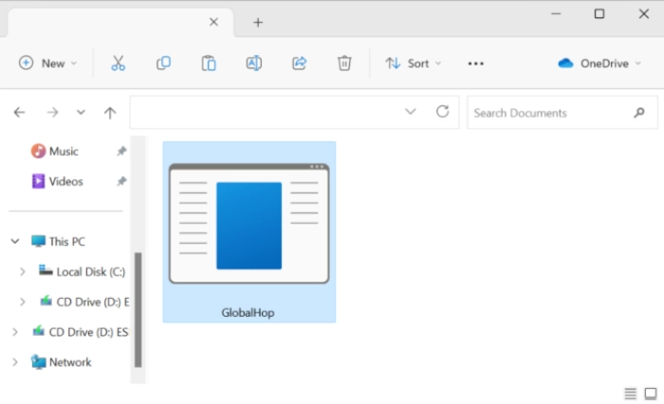Go up one directory level
This screenshot has height=404, width=664.
[x=110, y=113]
